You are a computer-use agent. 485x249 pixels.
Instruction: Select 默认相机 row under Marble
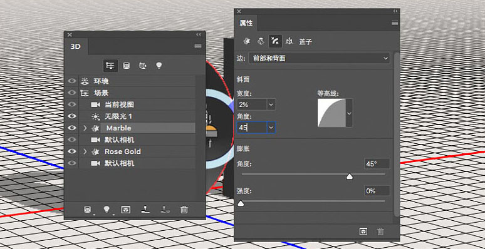coord(137,140)
